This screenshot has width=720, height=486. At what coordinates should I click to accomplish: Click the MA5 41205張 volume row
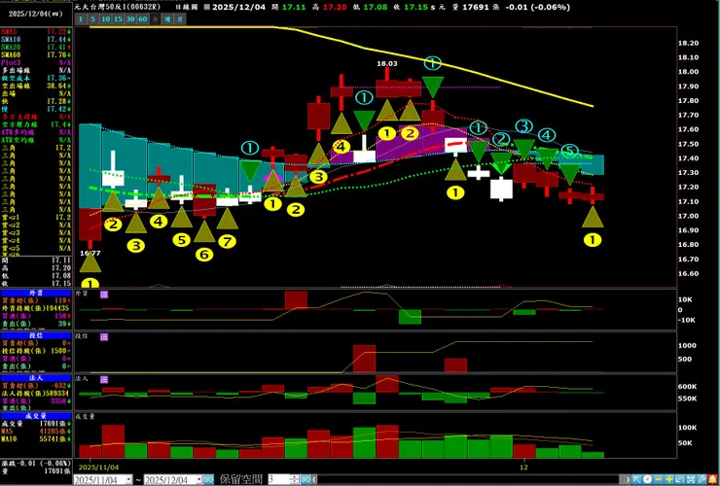pyautogui.click(x=36, y=432)
